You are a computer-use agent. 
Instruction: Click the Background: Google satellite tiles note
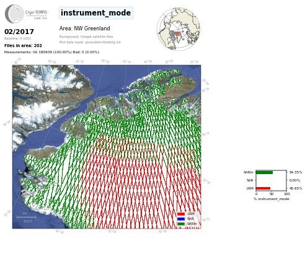point(86,37)
